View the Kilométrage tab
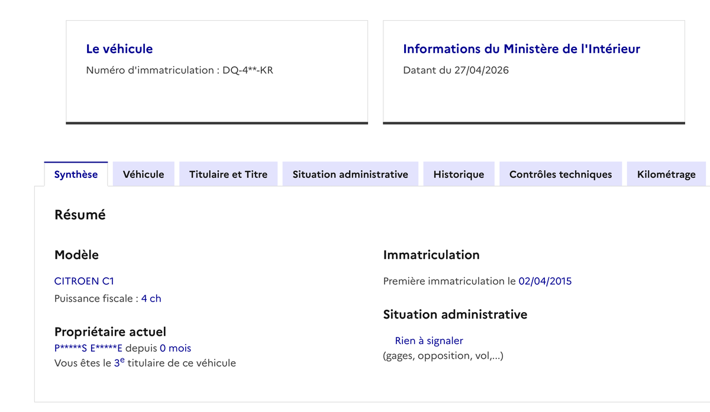The image size is (710, 412). click(666, 174)
